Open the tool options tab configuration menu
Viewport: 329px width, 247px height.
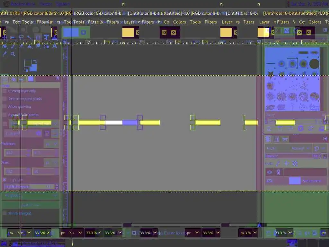tap(57, 78)
